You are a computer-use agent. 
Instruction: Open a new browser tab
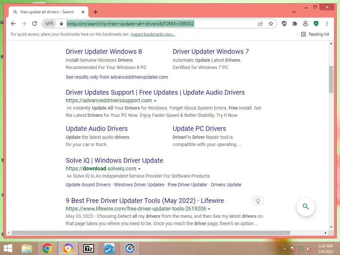[x=96, y=12]
